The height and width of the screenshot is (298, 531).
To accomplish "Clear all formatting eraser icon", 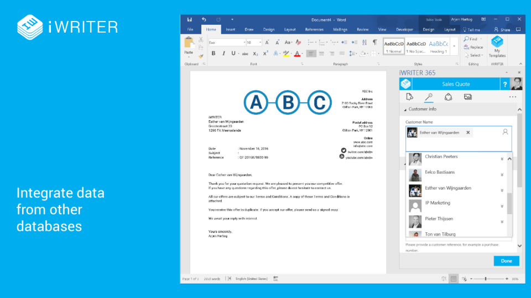I will pyautogui.click(x=298, y=42).
